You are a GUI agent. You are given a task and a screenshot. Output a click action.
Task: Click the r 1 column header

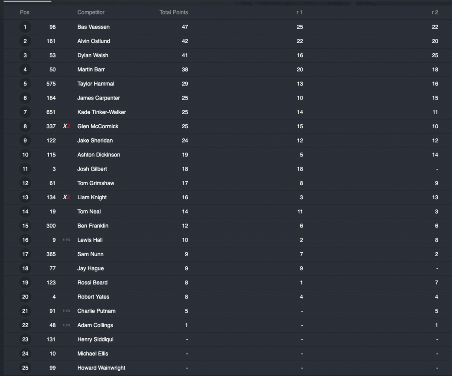[299, 12]
